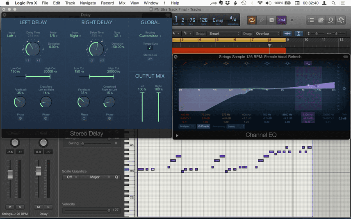The image size is (351, 219).
Task: Open the Spotlight search icon
Action: [x=333, y=3]
